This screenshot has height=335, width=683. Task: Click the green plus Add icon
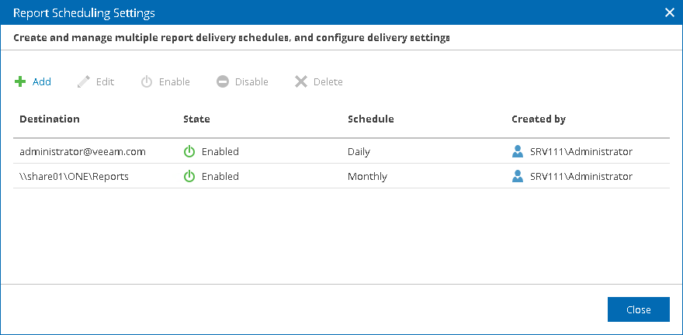(x=20, y=81)
